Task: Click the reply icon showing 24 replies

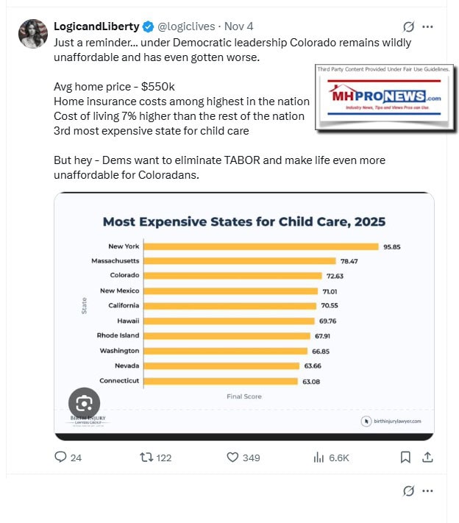Action: coord(61,457)
